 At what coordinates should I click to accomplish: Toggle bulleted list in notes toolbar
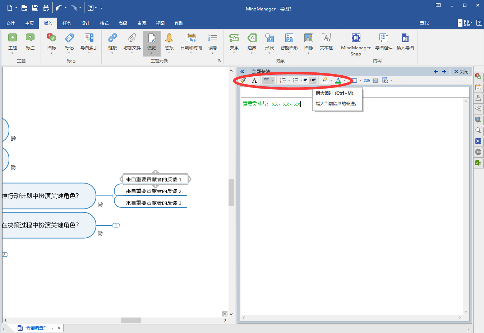(295, 80)
